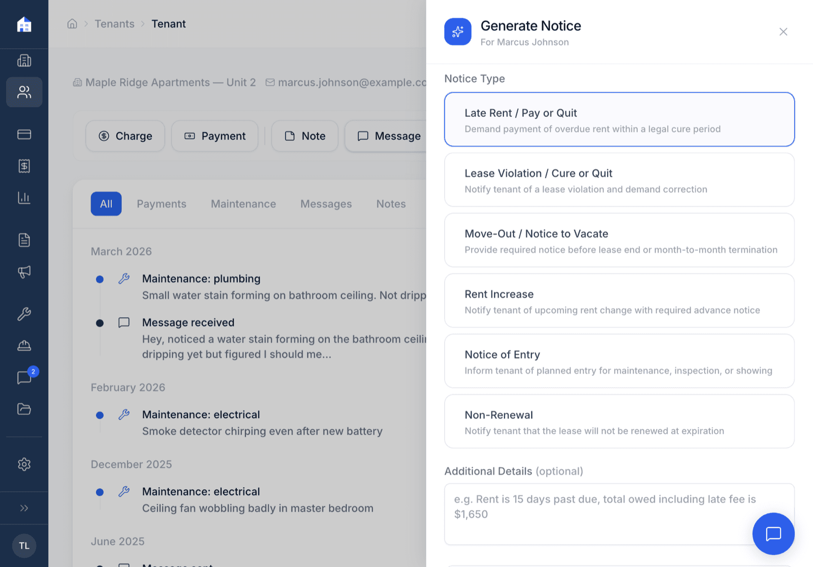Select Lease Violation / Cure or Quit notice
813x567 pixels.
(619, 180)
